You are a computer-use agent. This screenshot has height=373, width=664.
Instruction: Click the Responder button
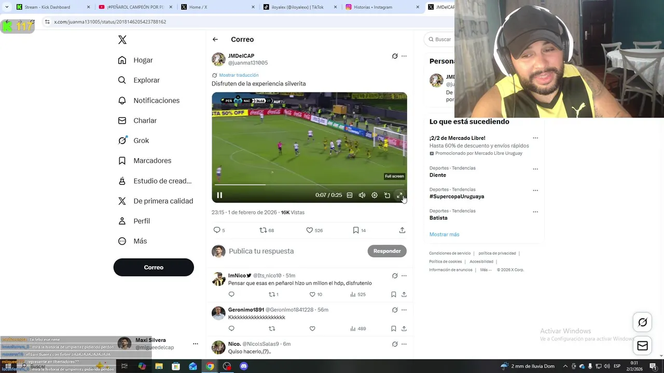pos(387,251)
